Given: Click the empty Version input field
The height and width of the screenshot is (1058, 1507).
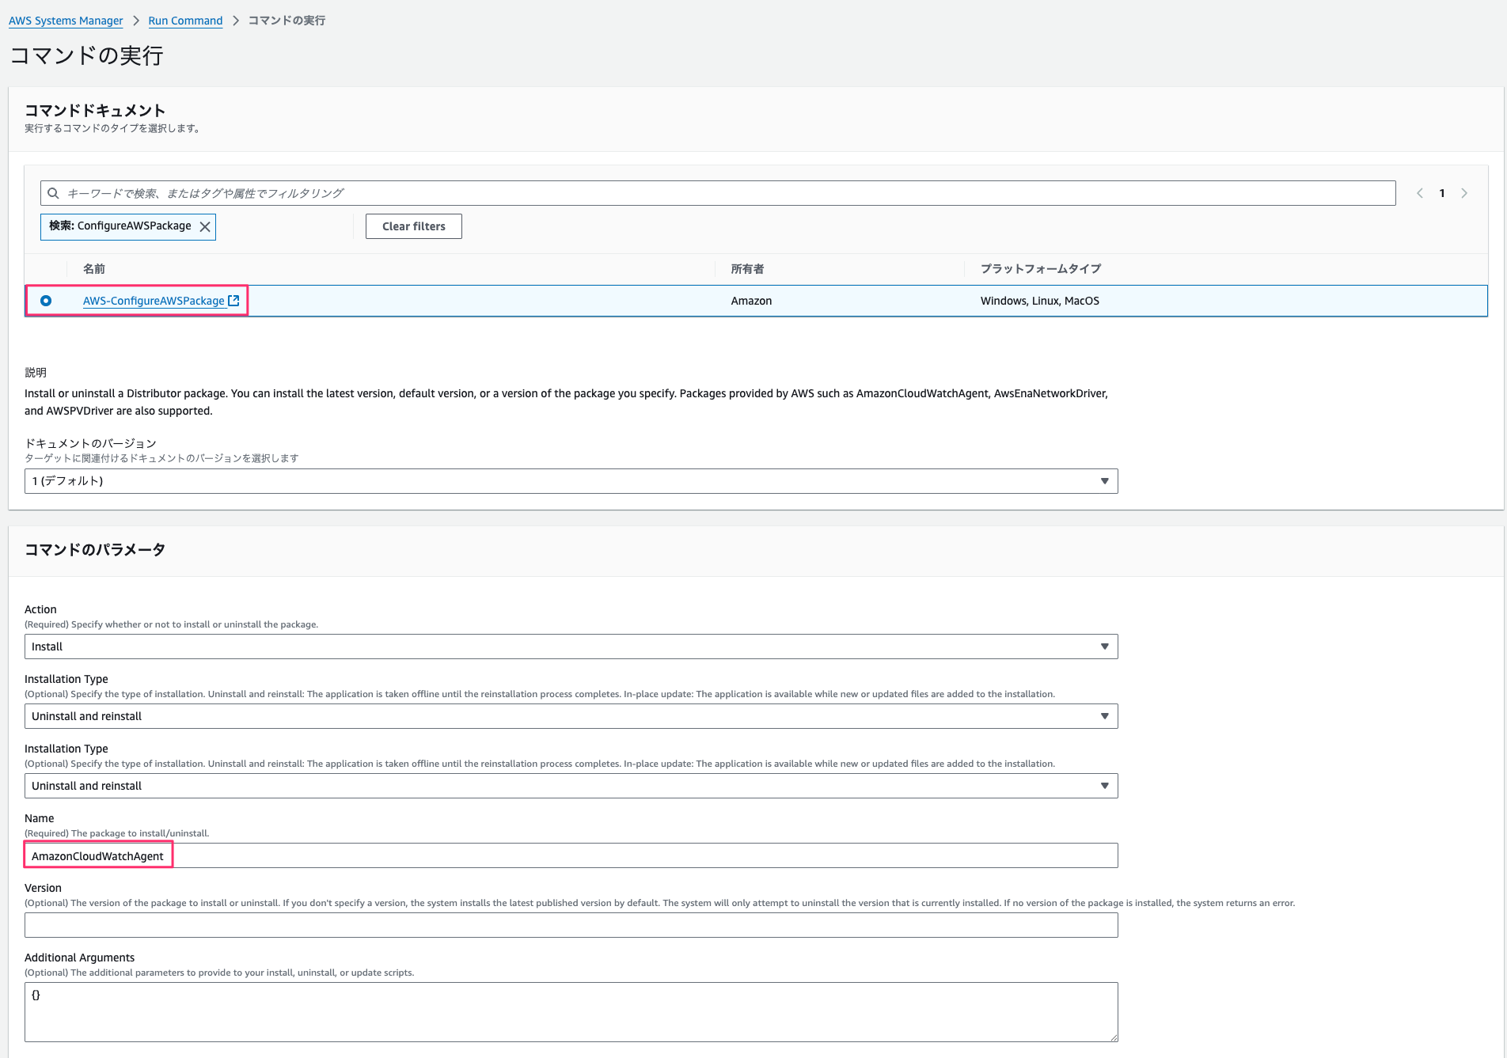Looking at the screenshot, I should tap(571, 925).
